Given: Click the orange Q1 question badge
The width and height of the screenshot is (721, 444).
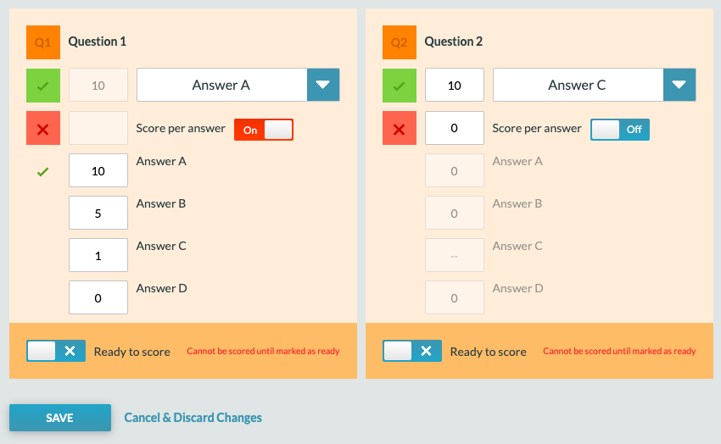Looking at the screenshot, I should coord(42,42).
